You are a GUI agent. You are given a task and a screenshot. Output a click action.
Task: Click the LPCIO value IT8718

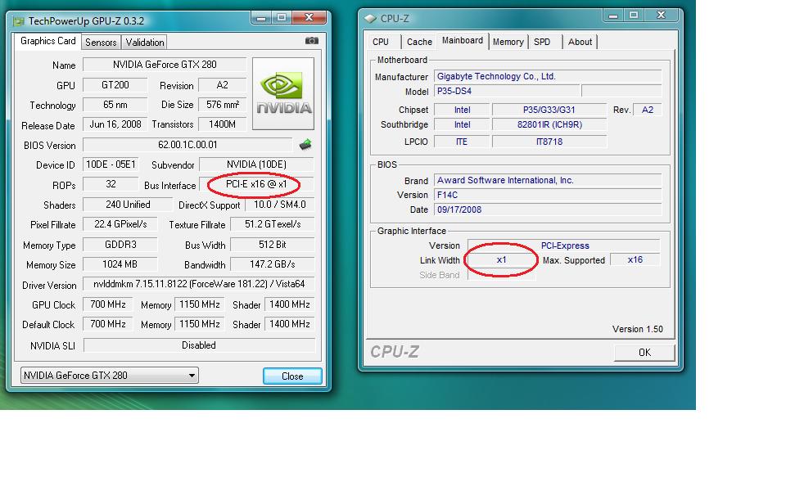coord(549,142)
